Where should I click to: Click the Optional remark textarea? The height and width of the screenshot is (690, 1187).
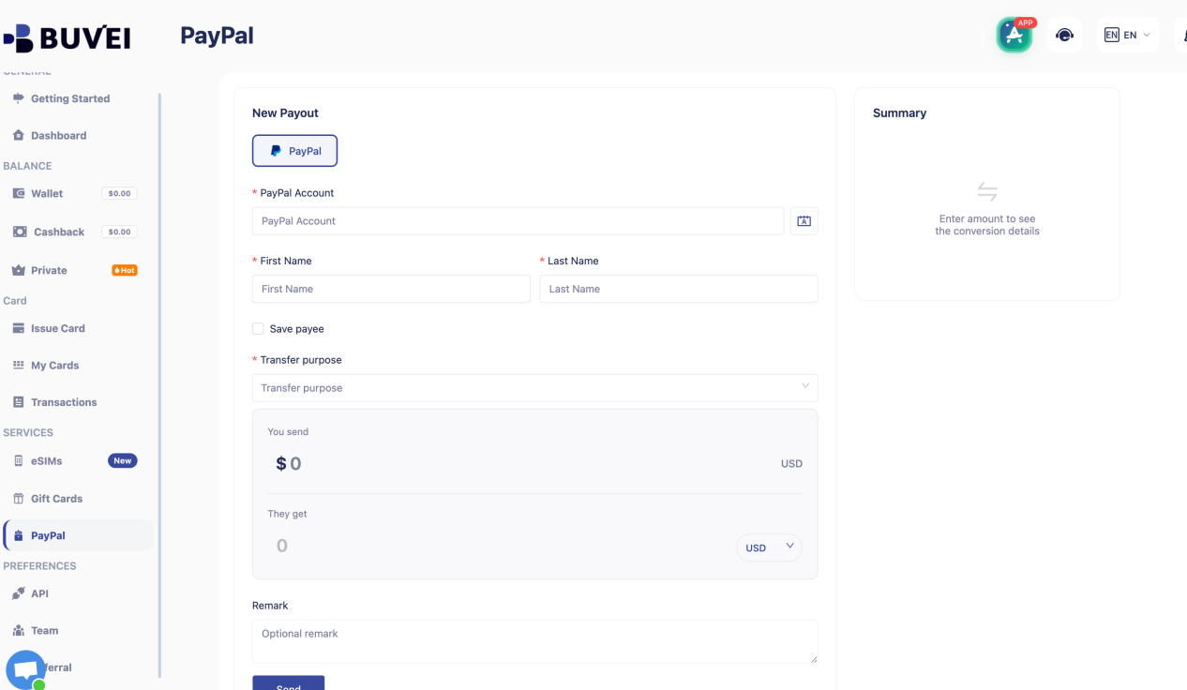click(534, 641)
